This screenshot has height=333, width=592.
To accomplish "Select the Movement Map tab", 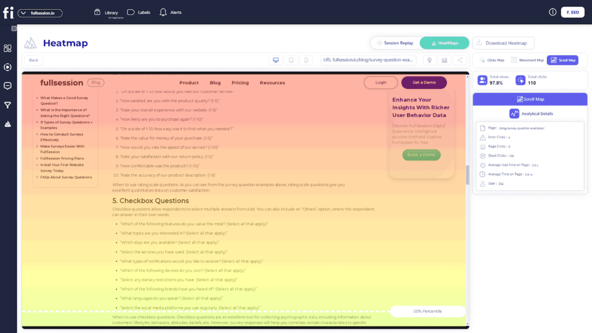I will (x=527, y=60).
